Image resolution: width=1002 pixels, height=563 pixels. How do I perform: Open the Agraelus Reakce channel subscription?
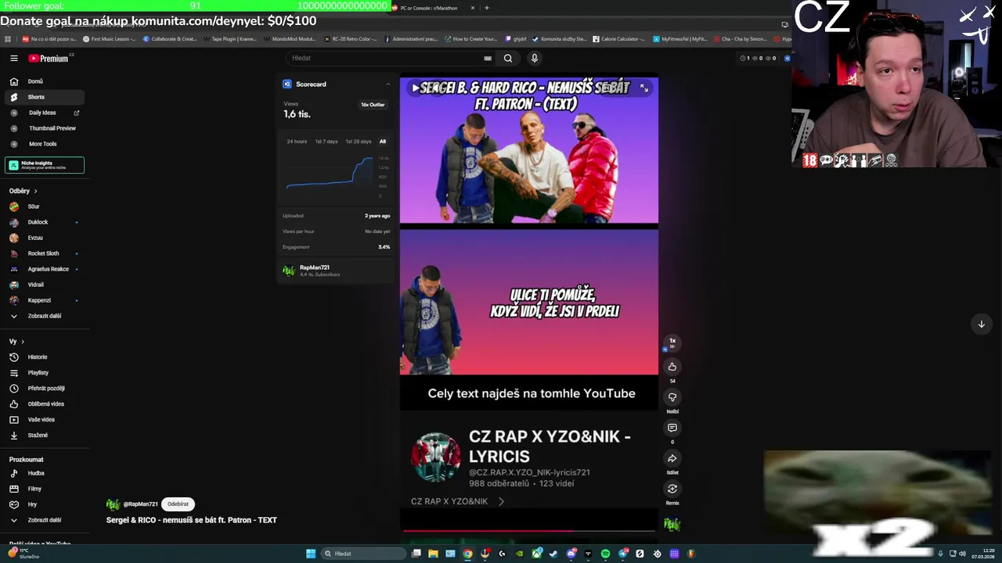(x=44, y=269)
